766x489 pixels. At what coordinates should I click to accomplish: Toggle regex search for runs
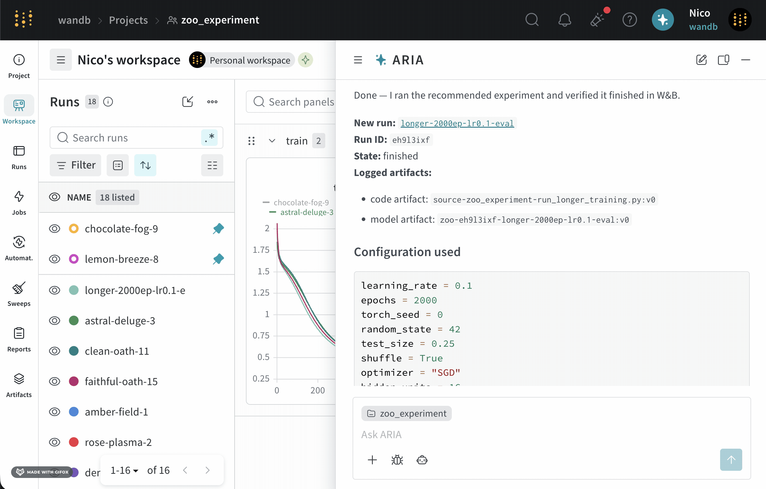[210, 138]
